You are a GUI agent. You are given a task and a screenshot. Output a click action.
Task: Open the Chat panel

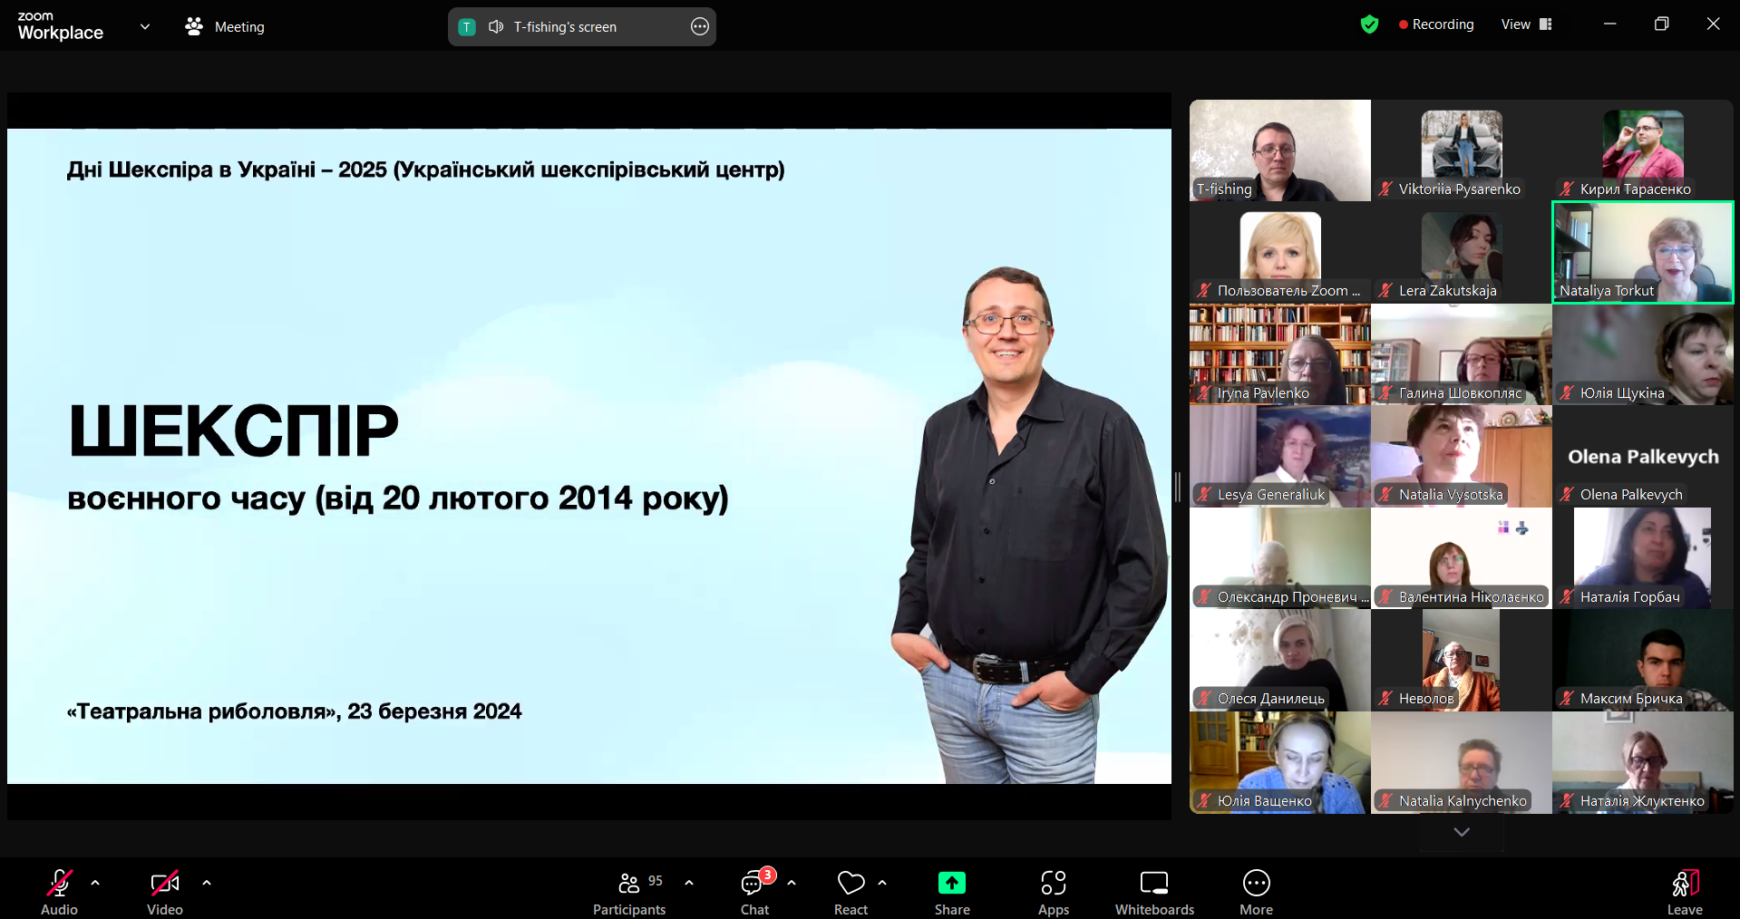coord(754,892)
